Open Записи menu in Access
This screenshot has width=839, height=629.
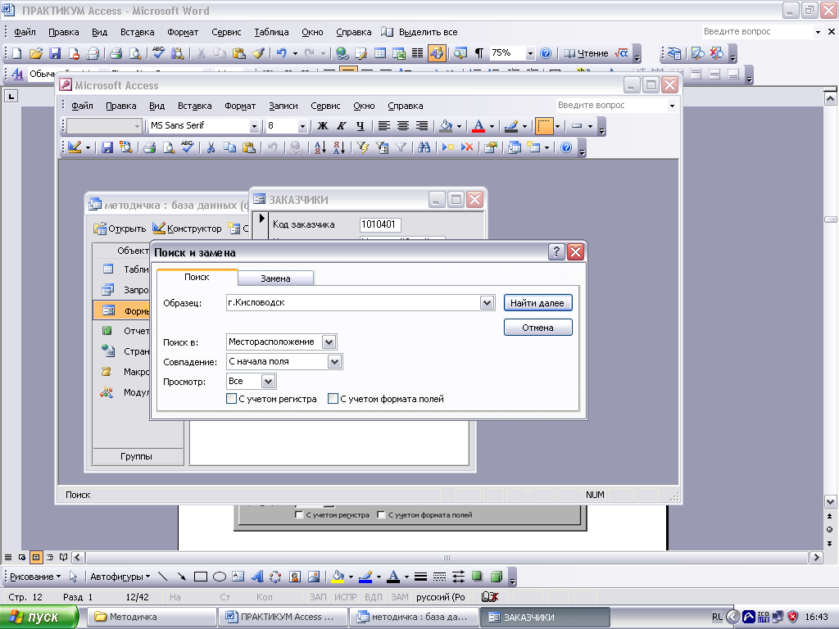click(283, 106)
